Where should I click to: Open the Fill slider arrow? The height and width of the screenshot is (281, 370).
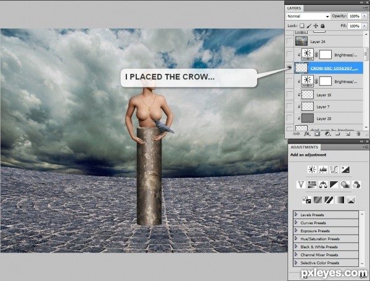coord(365,26)
